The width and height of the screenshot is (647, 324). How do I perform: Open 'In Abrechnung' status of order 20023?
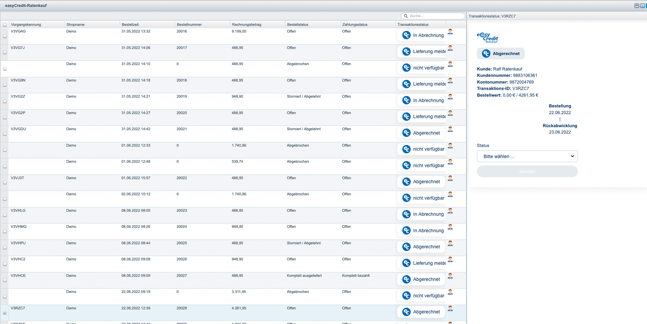coord(421,214)
